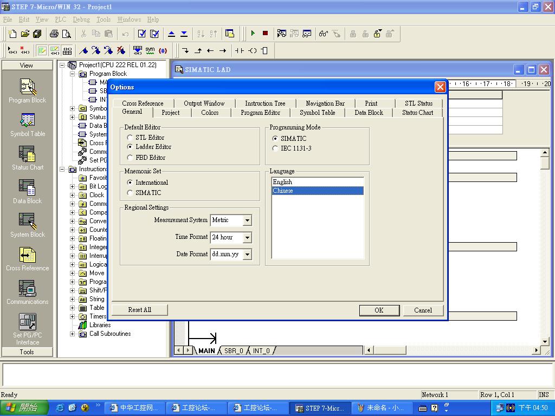This screenshot has width=555, height=416.
Task: Open Status Chart icon in navigation bar
Action: (x=27, y=158)
